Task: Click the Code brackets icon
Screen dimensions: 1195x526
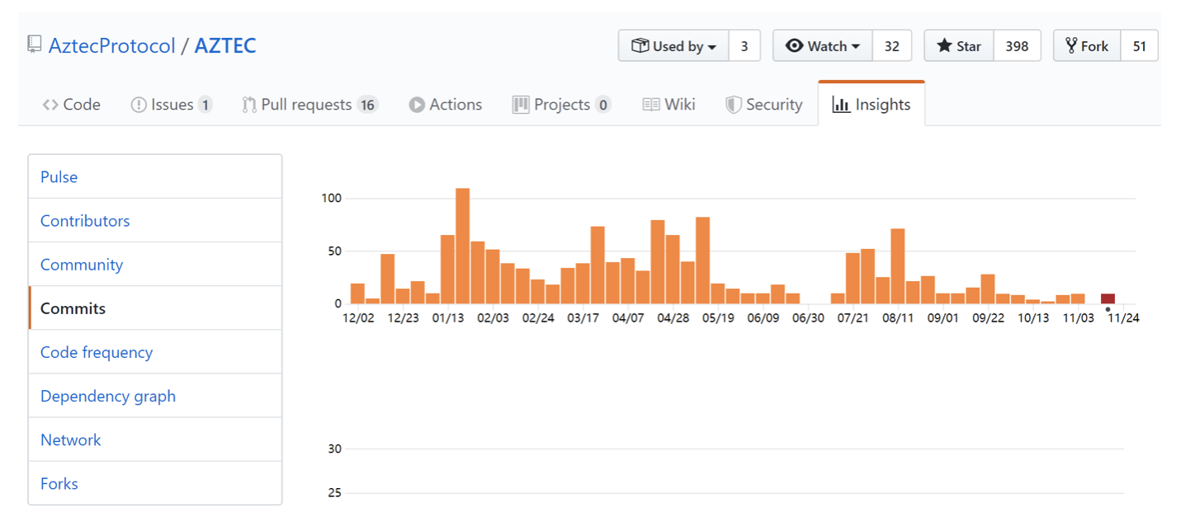Action: pyautogui.click(x=50, y=105)
